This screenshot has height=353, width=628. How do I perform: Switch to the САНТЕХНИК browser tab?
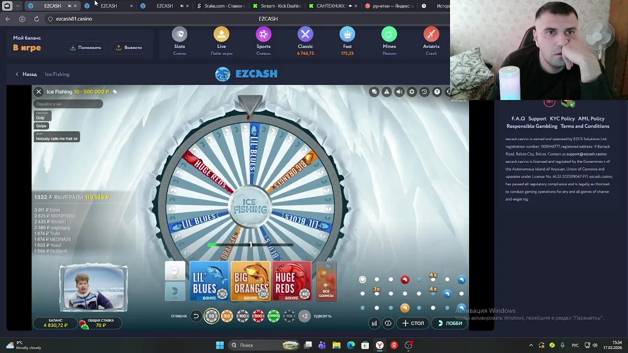coord(333,6)
